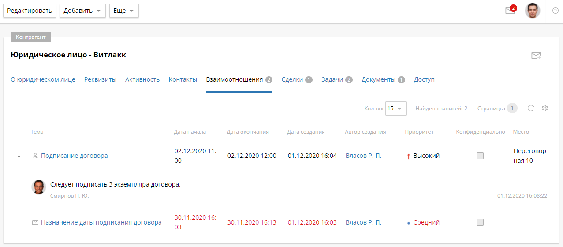Toggle confidential checkbox for Назначение даты row
This screenshot has width=563, height=247.
coord(480,222)
